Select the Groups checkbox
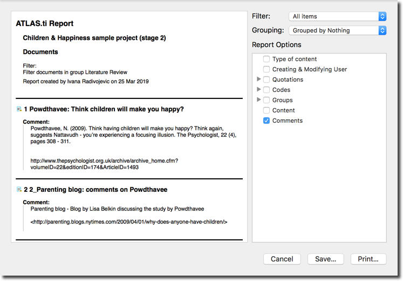This screenshot has width=403, height=281. click(x=267, y=100)
